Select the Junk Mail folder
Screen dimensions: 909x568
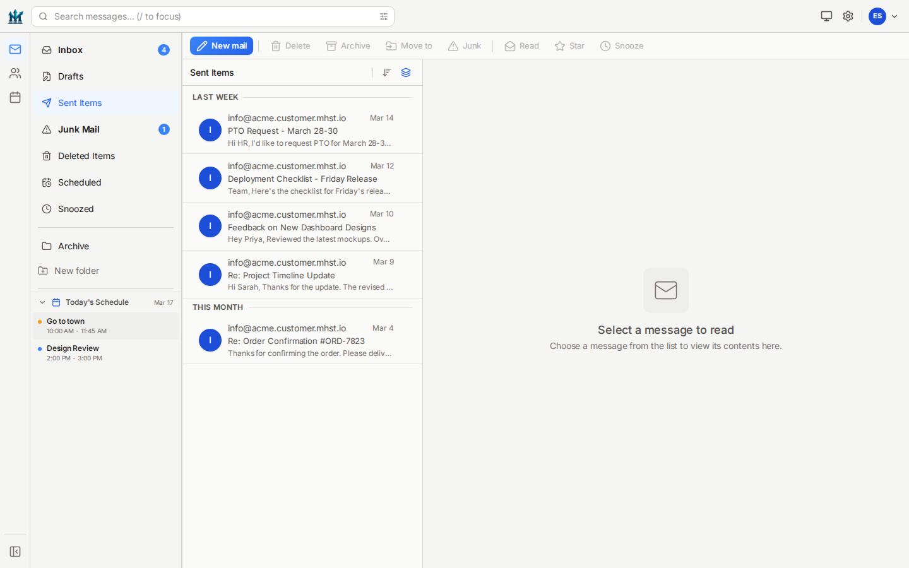pyautogui.click(x=79, y=129)
